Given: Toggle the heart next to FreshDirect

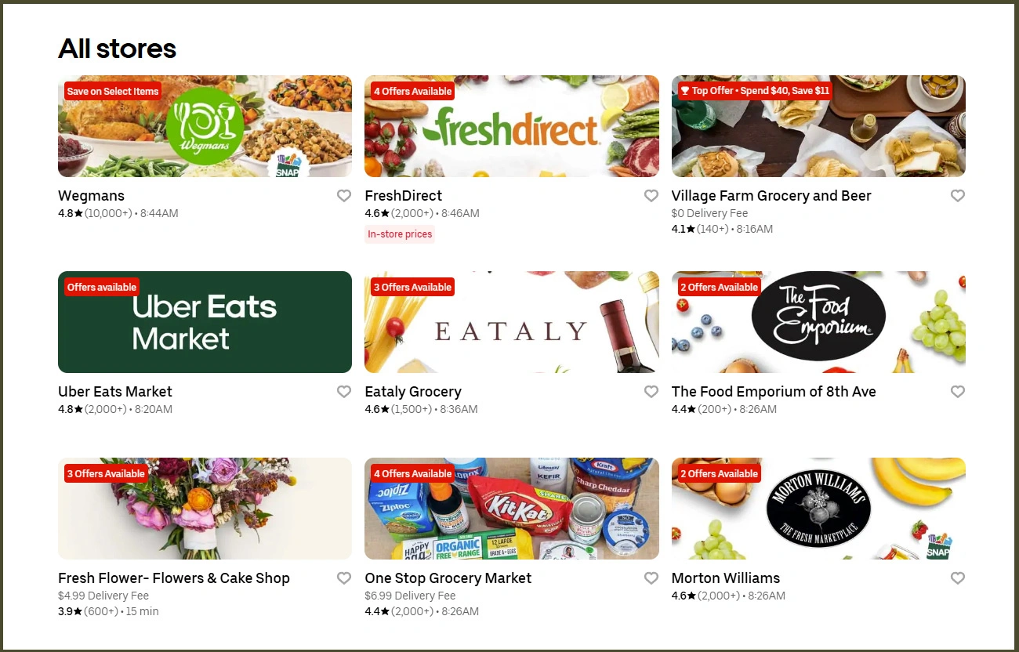Looking at the screenshot, I should (x=651, y=196).
